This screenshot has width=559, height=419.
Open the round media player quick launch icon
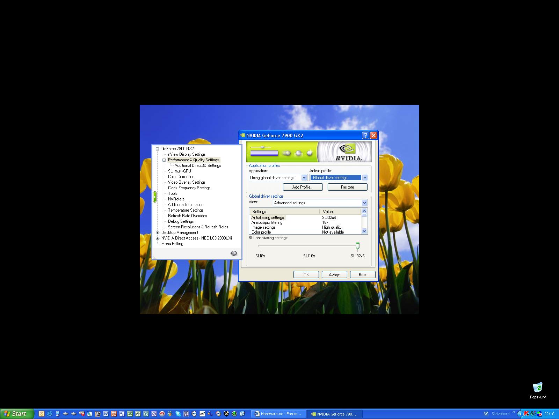(x=218, y=414)
